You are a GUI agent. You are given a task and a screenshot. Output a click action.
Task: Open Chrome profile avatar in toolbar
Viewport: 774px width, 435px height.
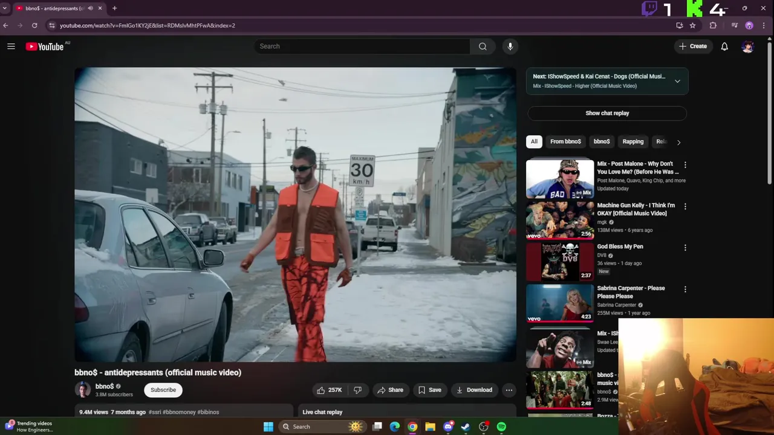click(749, 25)
